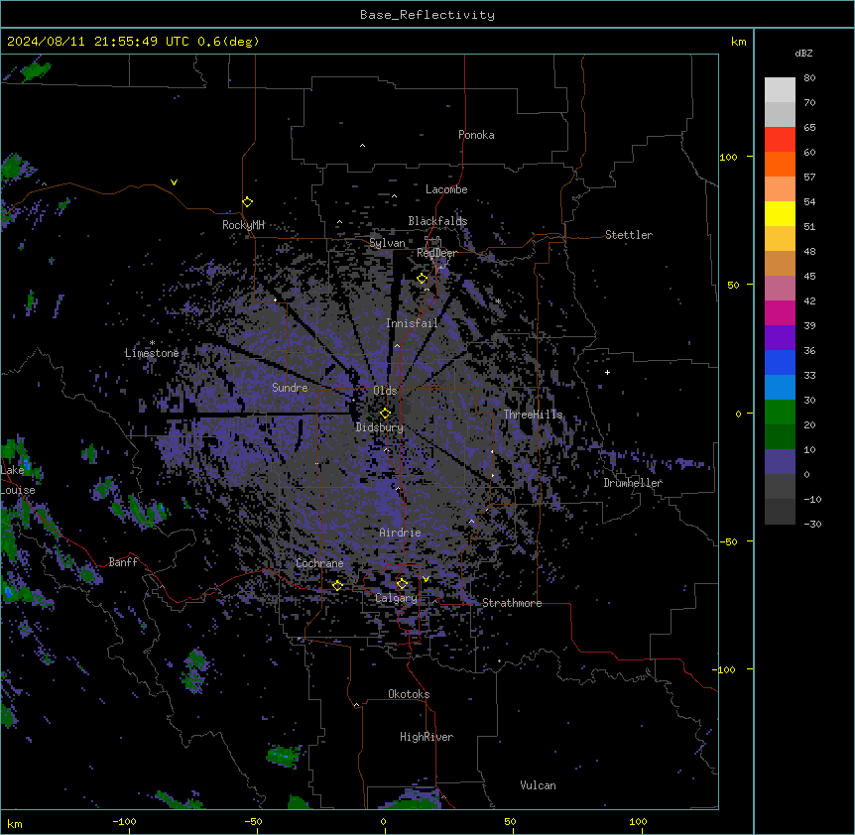Screen dimensions: 855x835
Task: Click the purple 36-39 dBZ legend swatch
Action: tap(780, 338)
